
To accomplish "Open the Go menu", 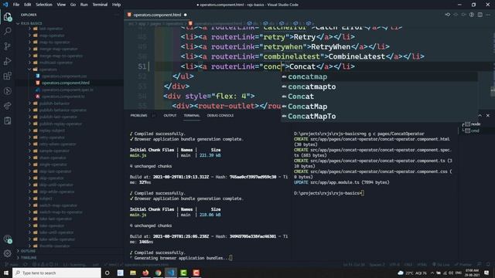I will (x=73, y=5).
